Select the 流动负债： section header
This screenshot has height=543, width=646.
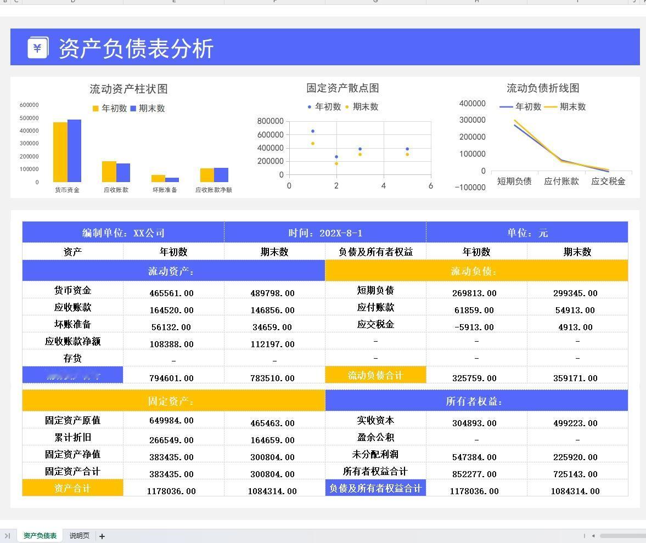476,271
